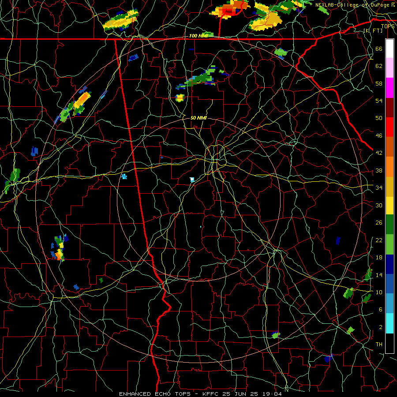Click the NEXLAB-College of DuPage text
Screen dimensions: 397x397
[352, 5]
